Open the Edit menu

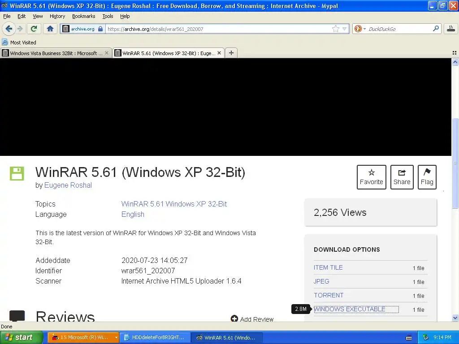[x=22, y=16]
